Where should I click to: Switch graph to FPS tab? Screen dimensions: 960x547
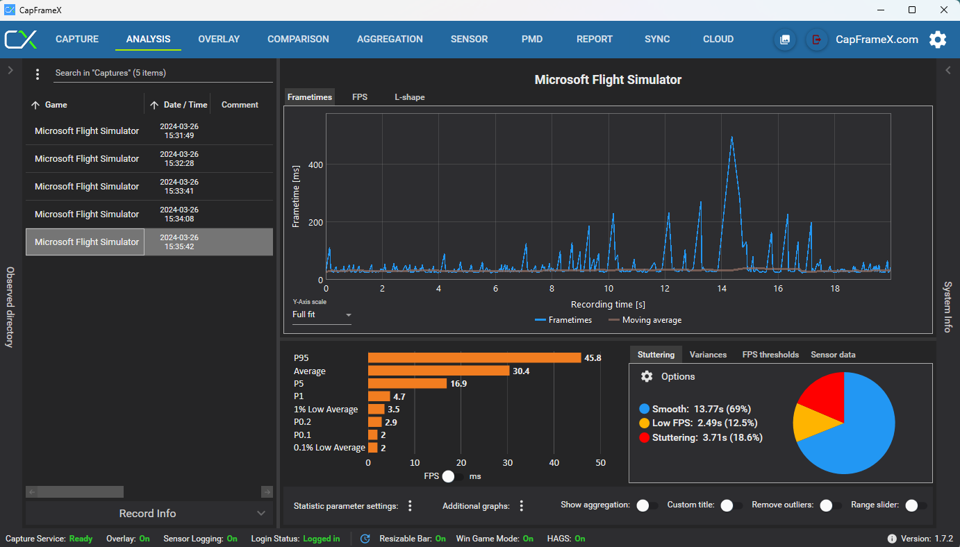[360, 97]
